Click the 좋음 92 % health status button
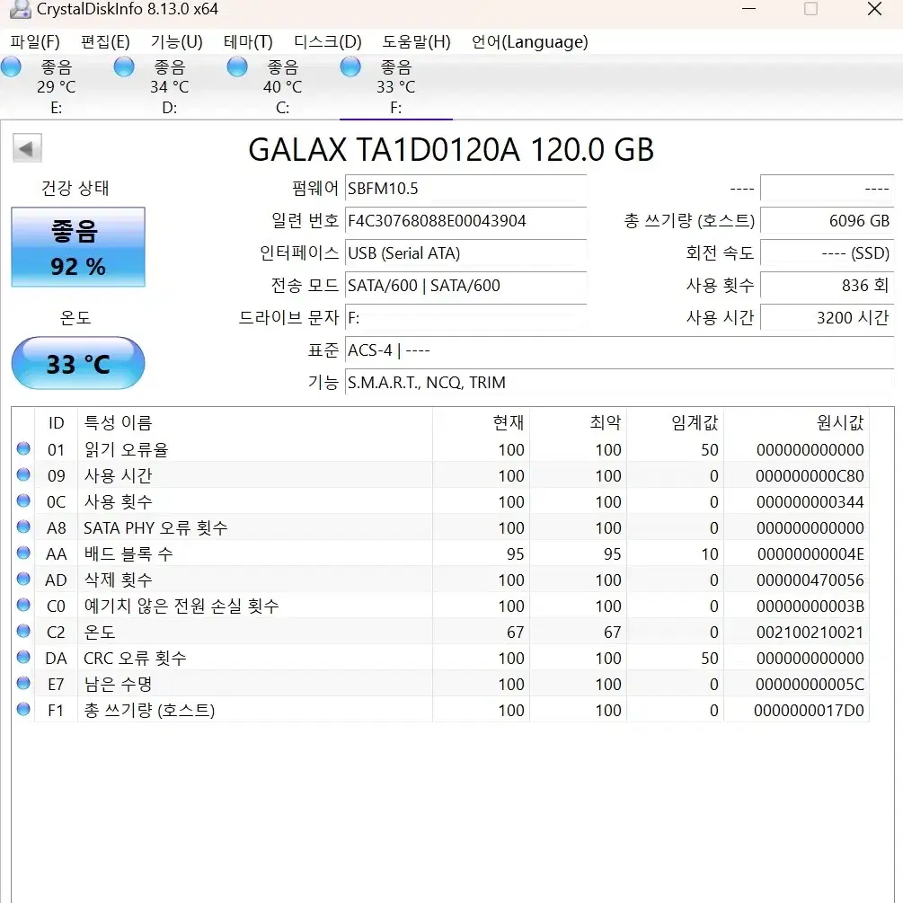 (78, 247)
